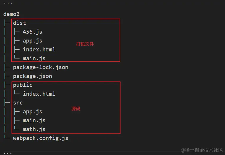Click the public folder entry

tap(22, 85)
